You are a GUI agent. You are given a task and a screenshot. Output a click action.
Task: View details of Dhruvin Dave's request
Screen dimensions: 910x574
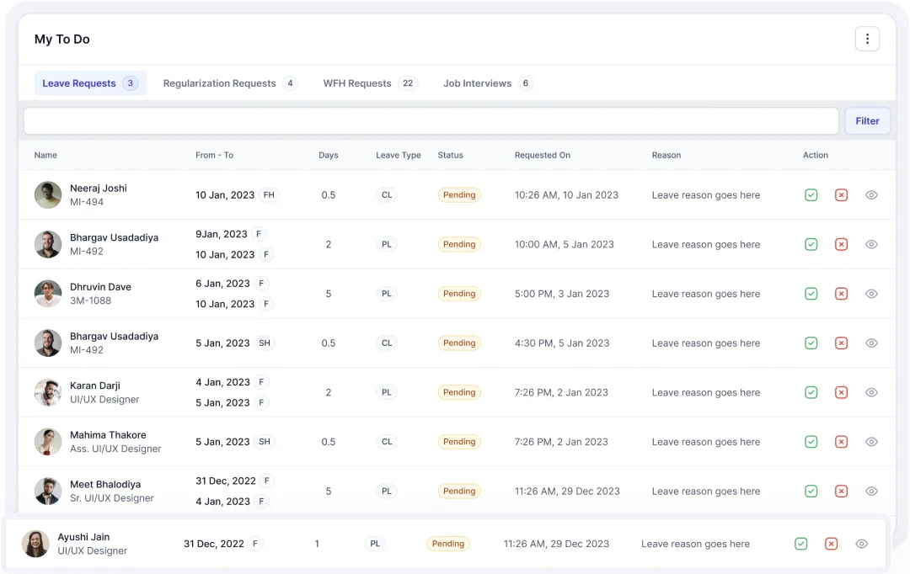[871, 294]
